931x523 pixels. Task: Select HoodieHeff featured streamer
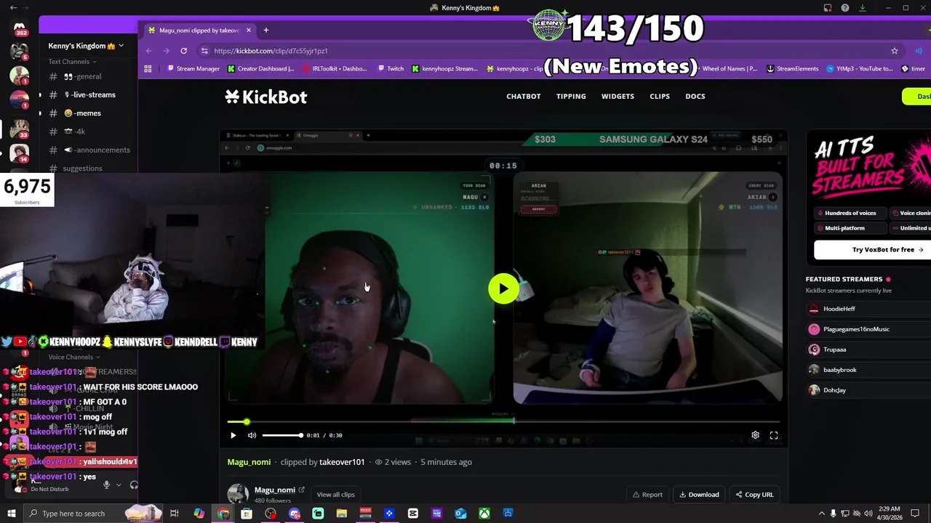coord(839,309)
